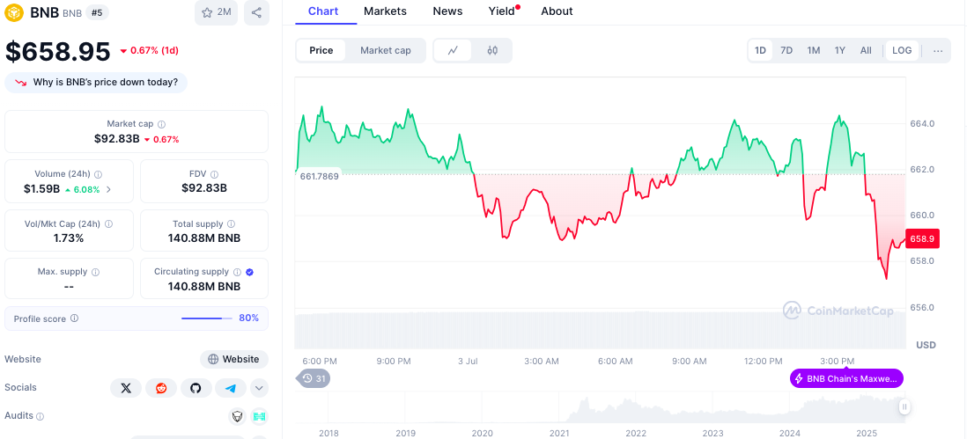Click the BNB coin logo icon
Image resolution: width=967 pixels, height=439 pixels.
[15, 12]
